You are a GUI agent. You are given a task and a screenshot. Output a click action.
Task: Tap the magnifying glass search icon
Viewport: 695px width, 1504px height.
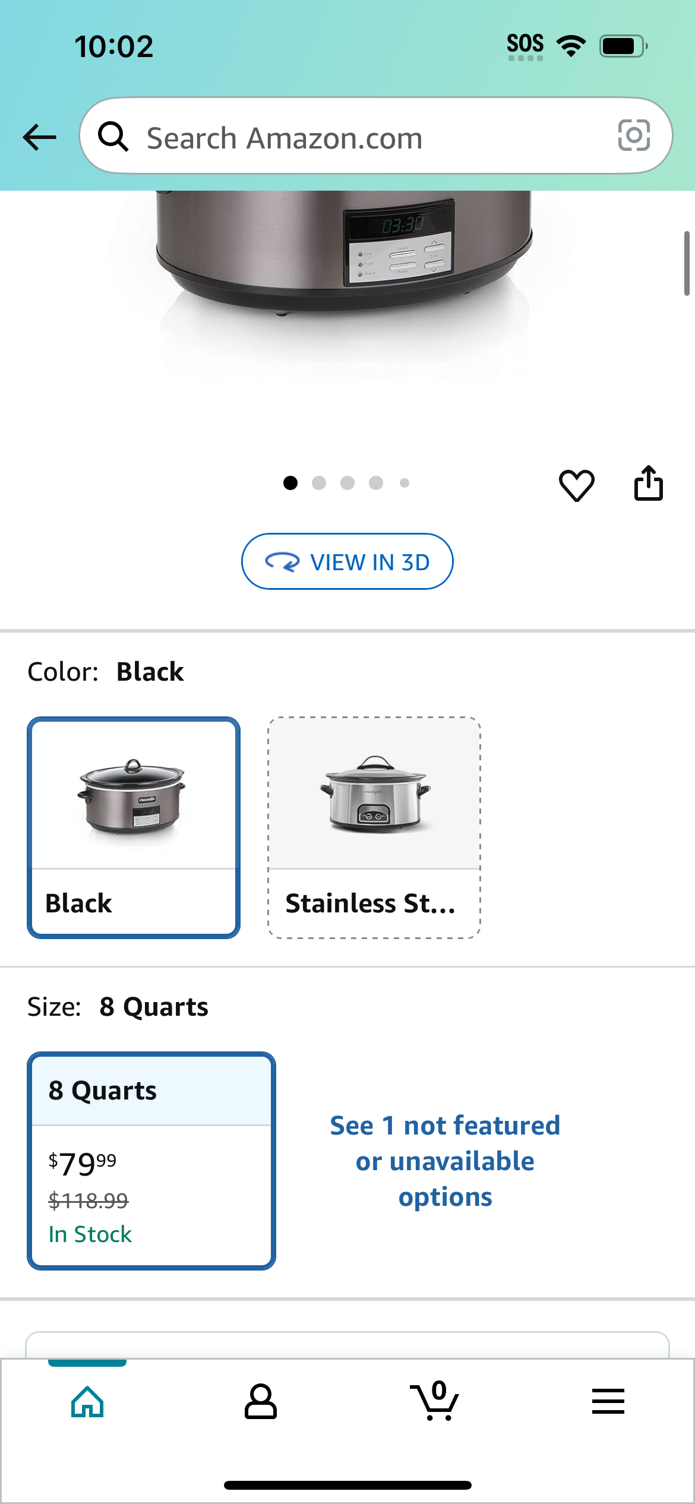[x=113, y=137]
